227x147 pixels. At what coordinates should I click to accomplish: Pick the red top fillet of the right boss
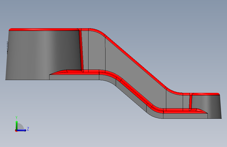(x=206, y=94)
